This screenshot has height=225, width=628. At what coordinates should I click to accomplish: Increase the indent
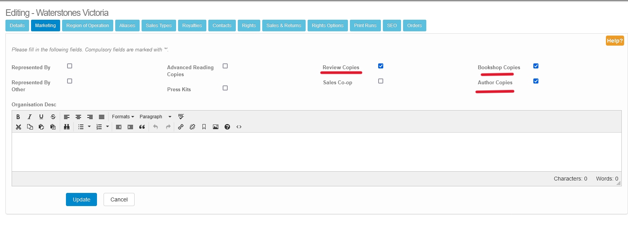click(130, 127)
